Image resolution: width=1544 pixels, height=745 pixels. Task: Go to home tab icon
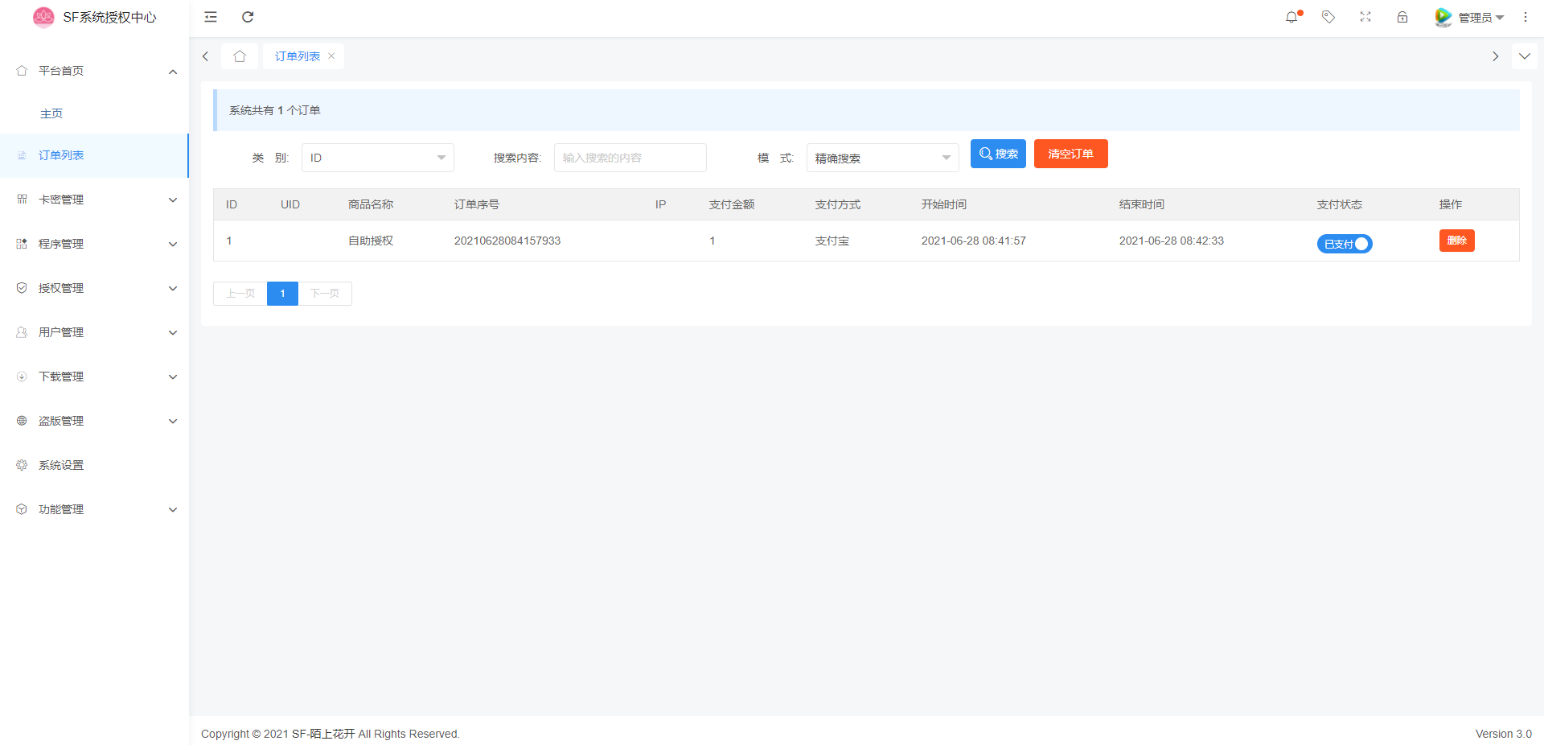[x=240, y=56]
